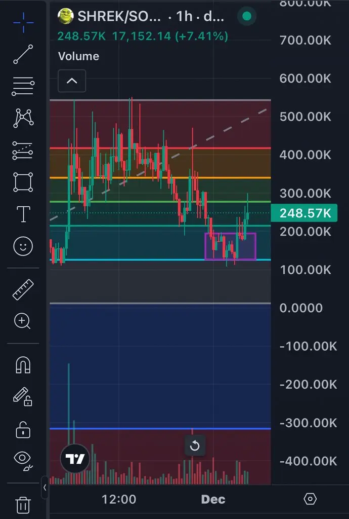Open the Fibonacci retracement tool

(23, 86)
